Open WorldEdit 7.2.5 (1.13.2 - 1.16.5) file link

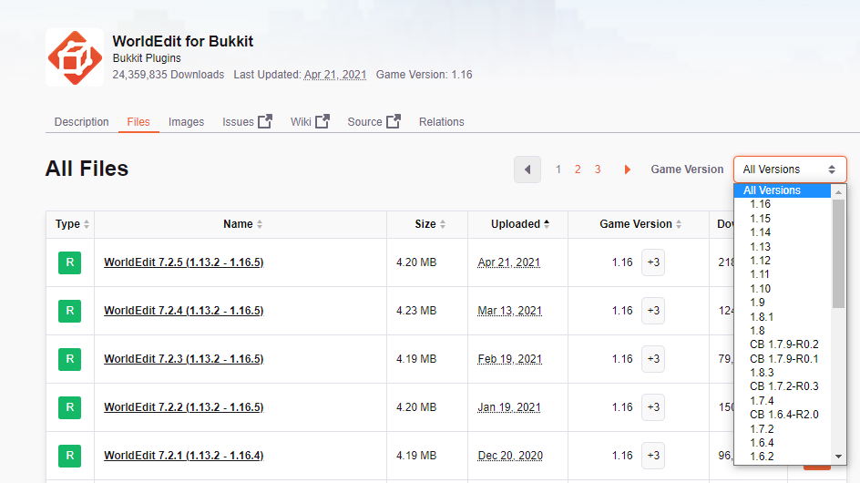pos(184,262)
